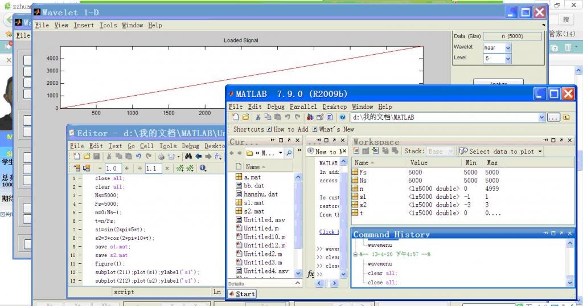Collapse 13-4-20 session in Command History
The width and height of the screenshot is (583, 306).
(x=355, y=254)
